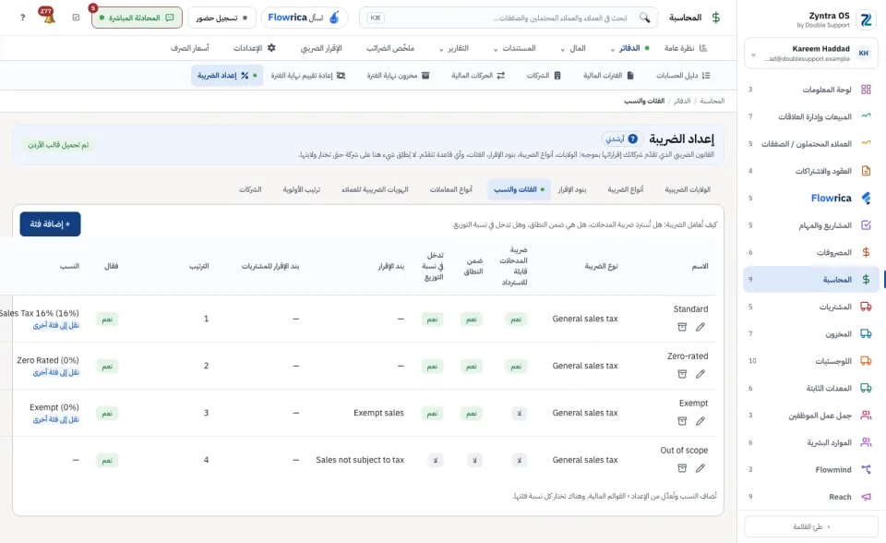Click نقل إلى فئة أخرى under Zero Rated

pos(56,372)
